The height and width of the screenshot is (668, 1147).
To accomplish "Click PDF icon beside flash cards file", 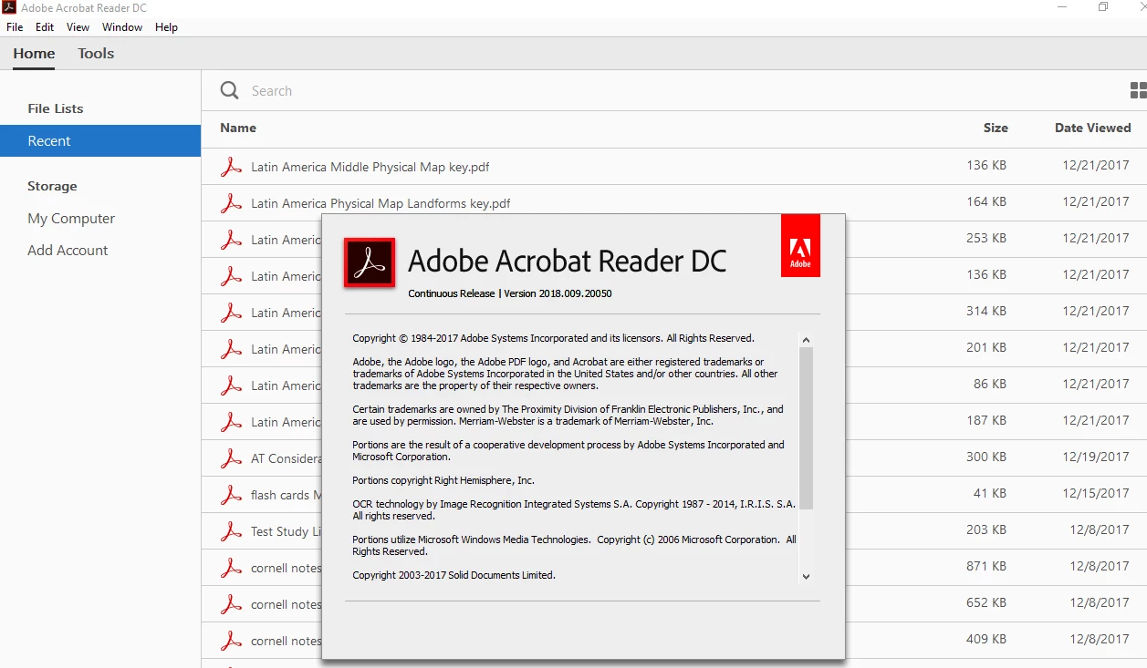I will click(x=232, y=495).
